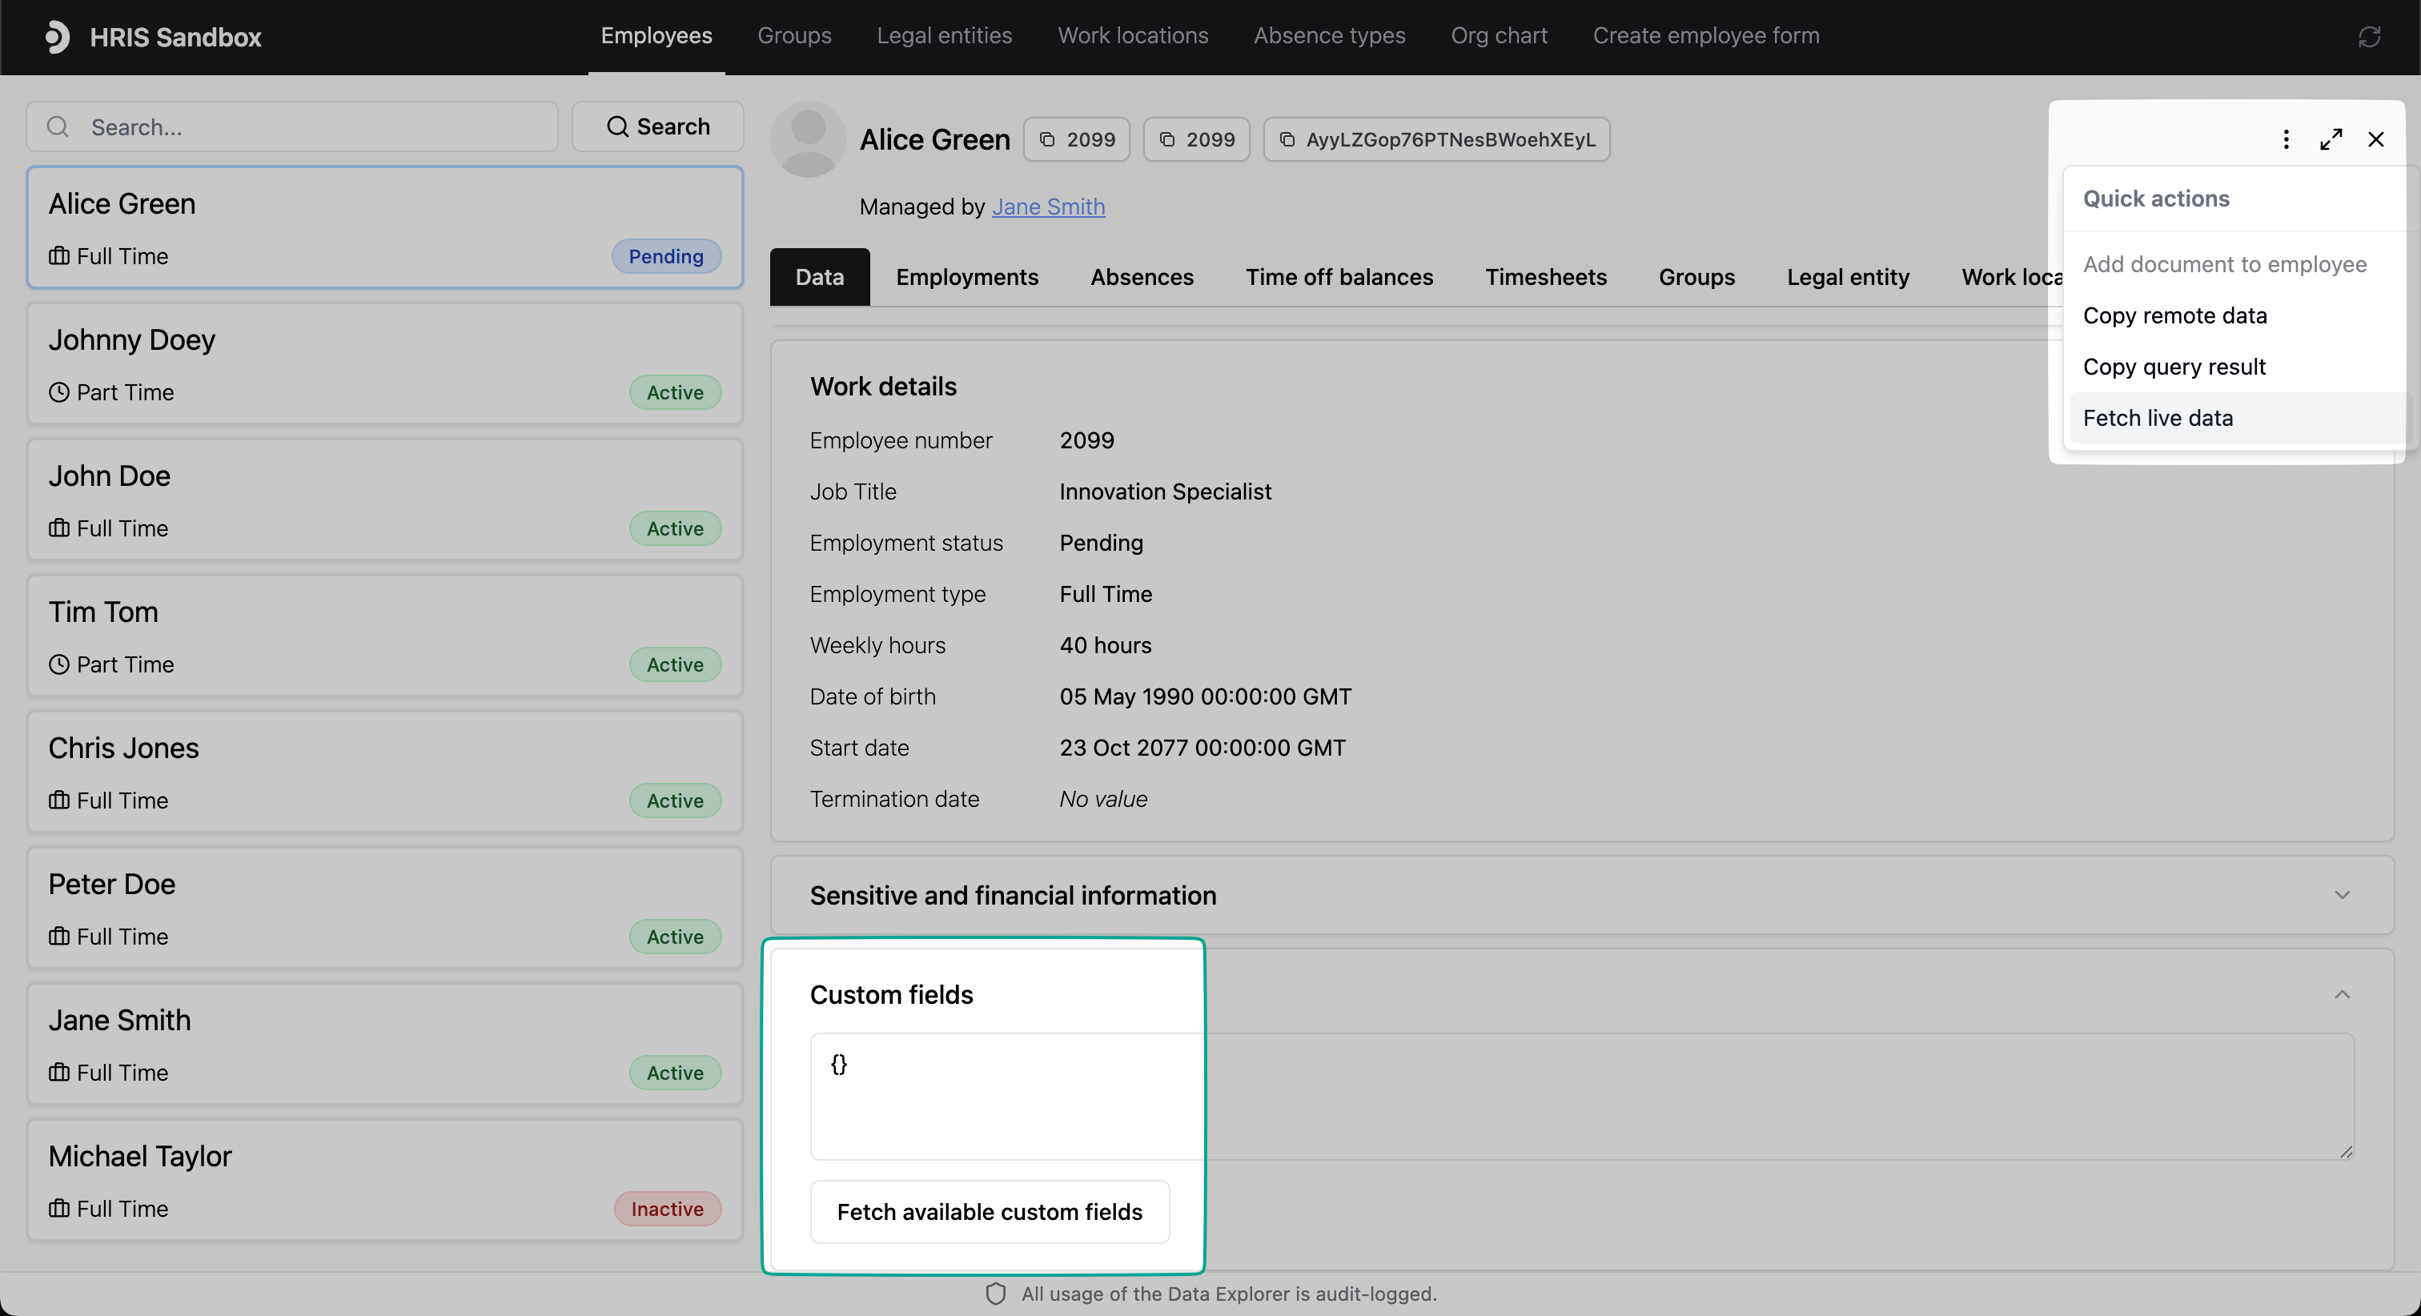The height and width of the screenshot is (1316, 2421).
Task: Select the Johnny Doey employee card
Action: (x=384, y=363)
